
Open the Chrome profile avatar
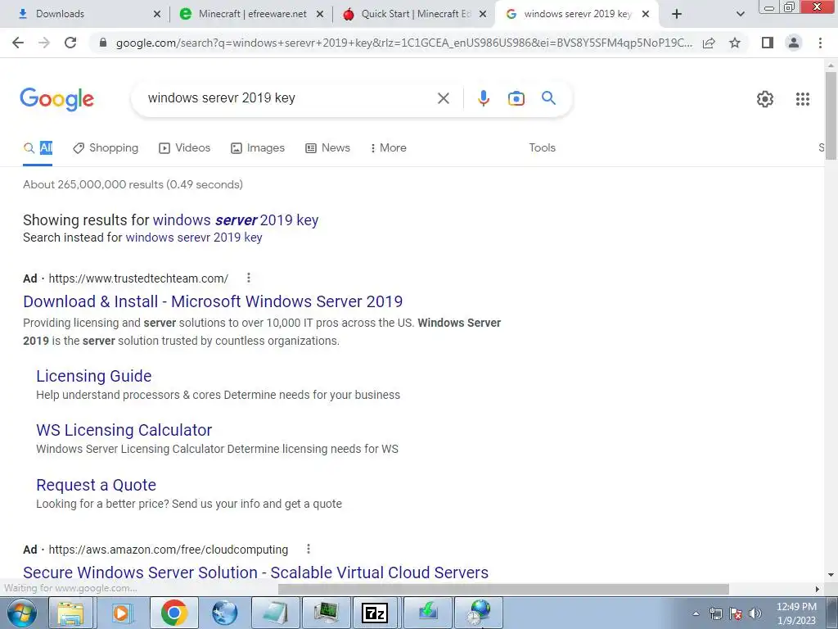coord(794,43)
